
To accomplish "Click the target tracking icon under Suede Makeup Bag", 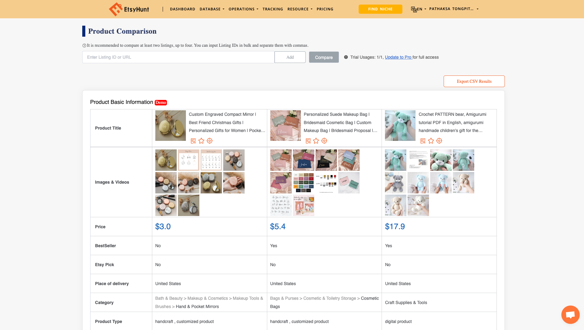I will coord(324,141).
